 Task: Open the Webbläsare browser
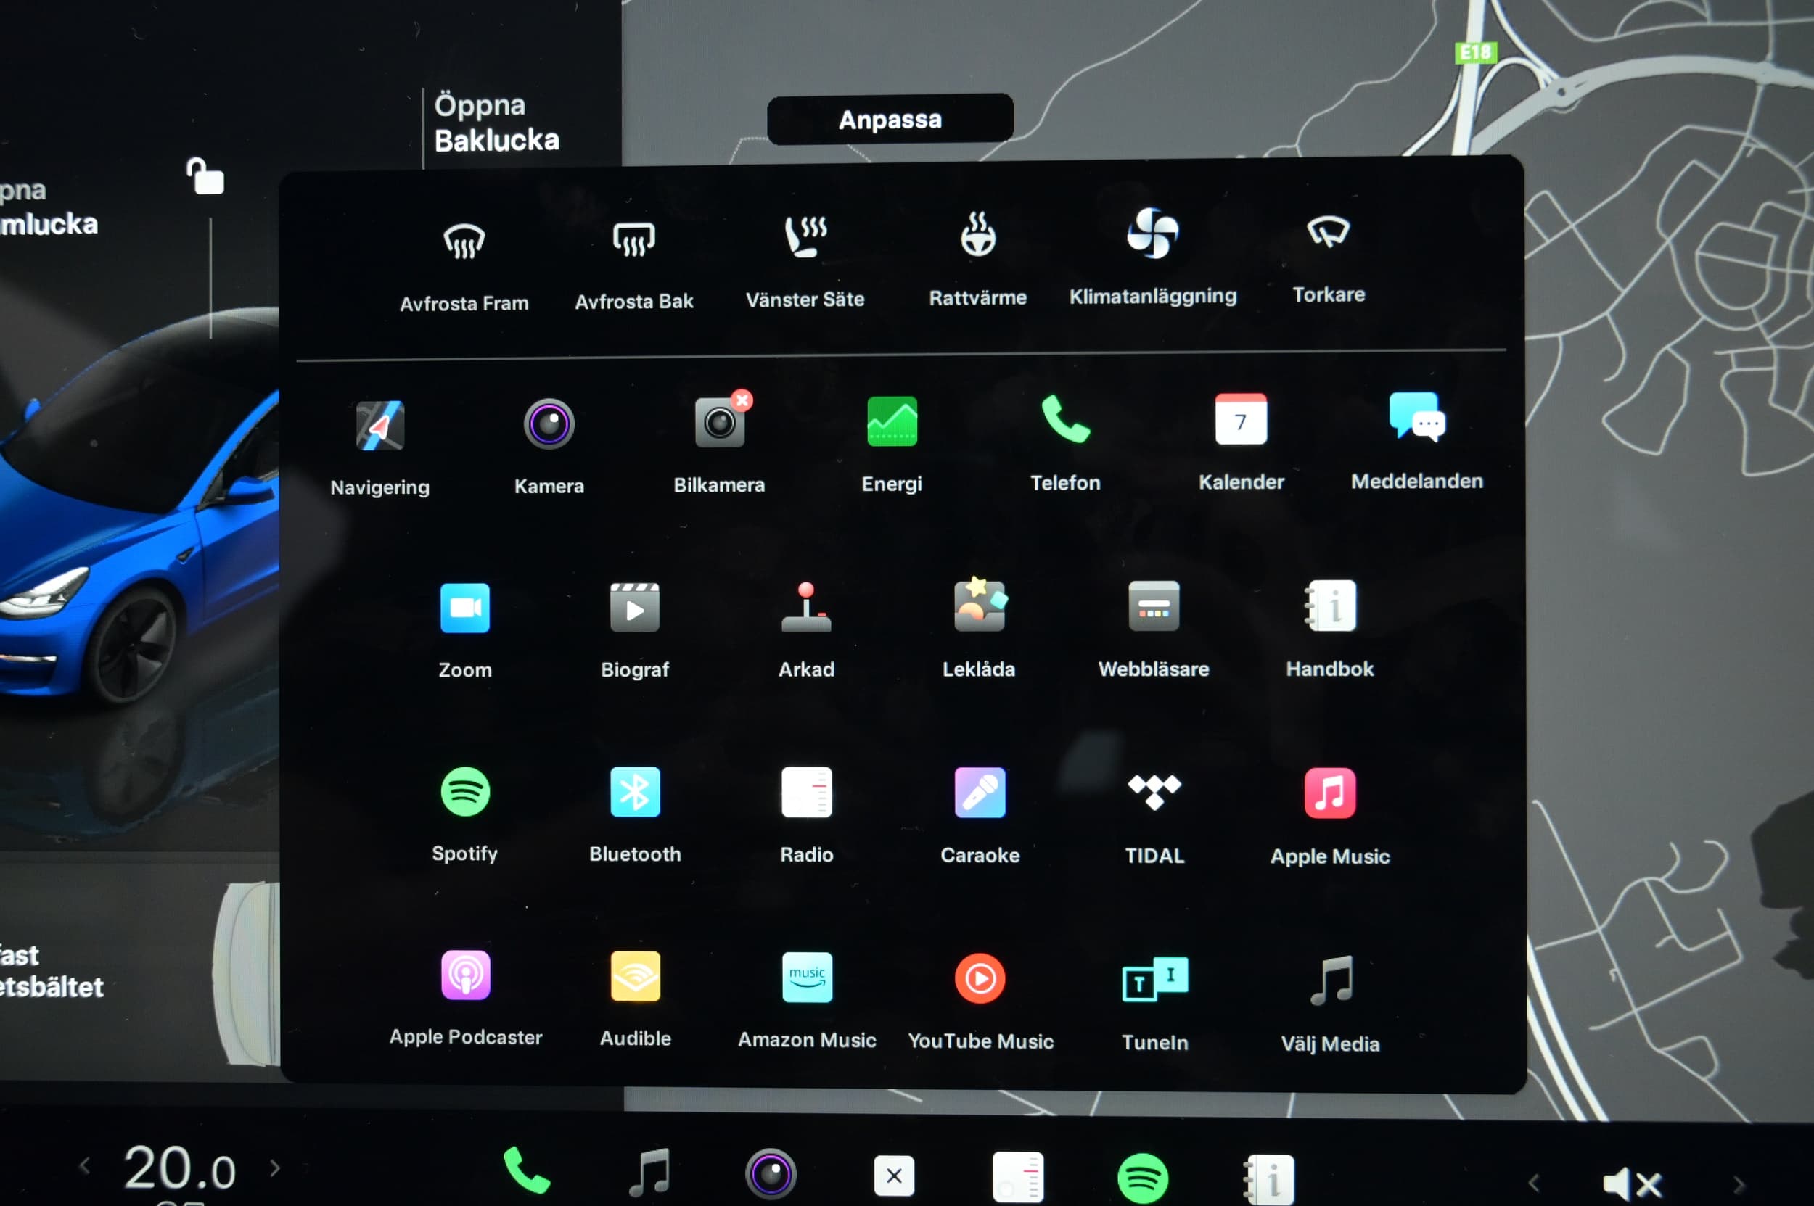point(1153,629)
